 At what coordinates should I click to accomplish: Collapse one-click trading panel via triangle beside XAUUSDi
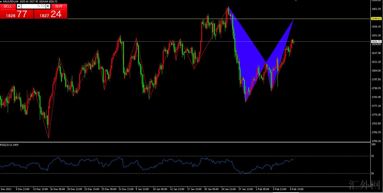click(x=1, y=2)
